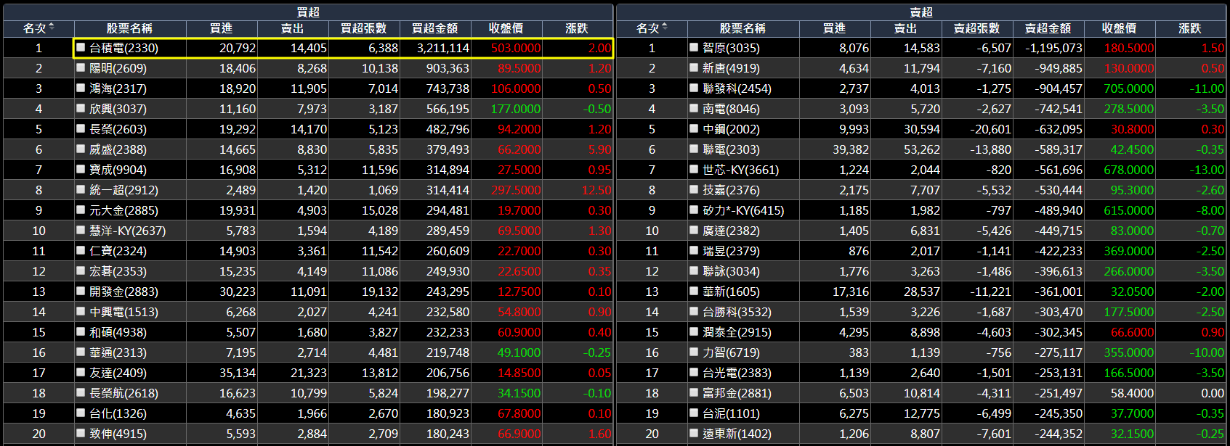Tick the checkbox for 智原(3035)

pyautogui.click(x=694, y=47)
